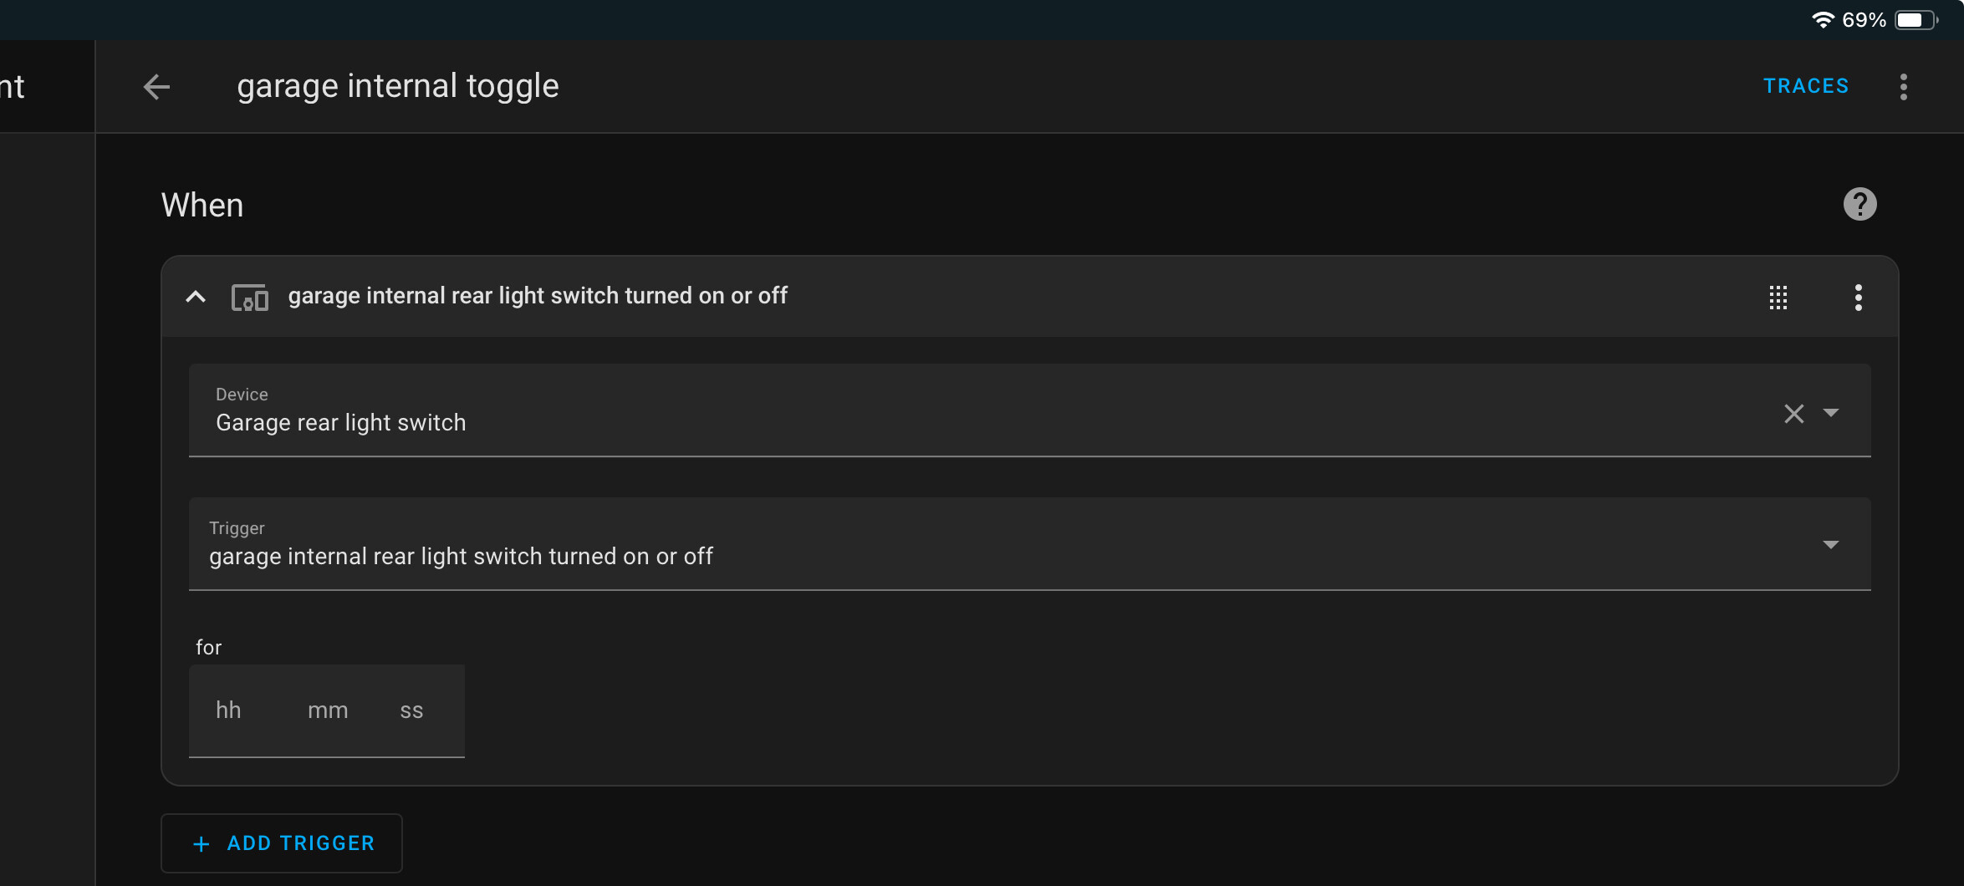
Task: Open the Trigger type dropdown arrow
Action: tap(1831, 545)
